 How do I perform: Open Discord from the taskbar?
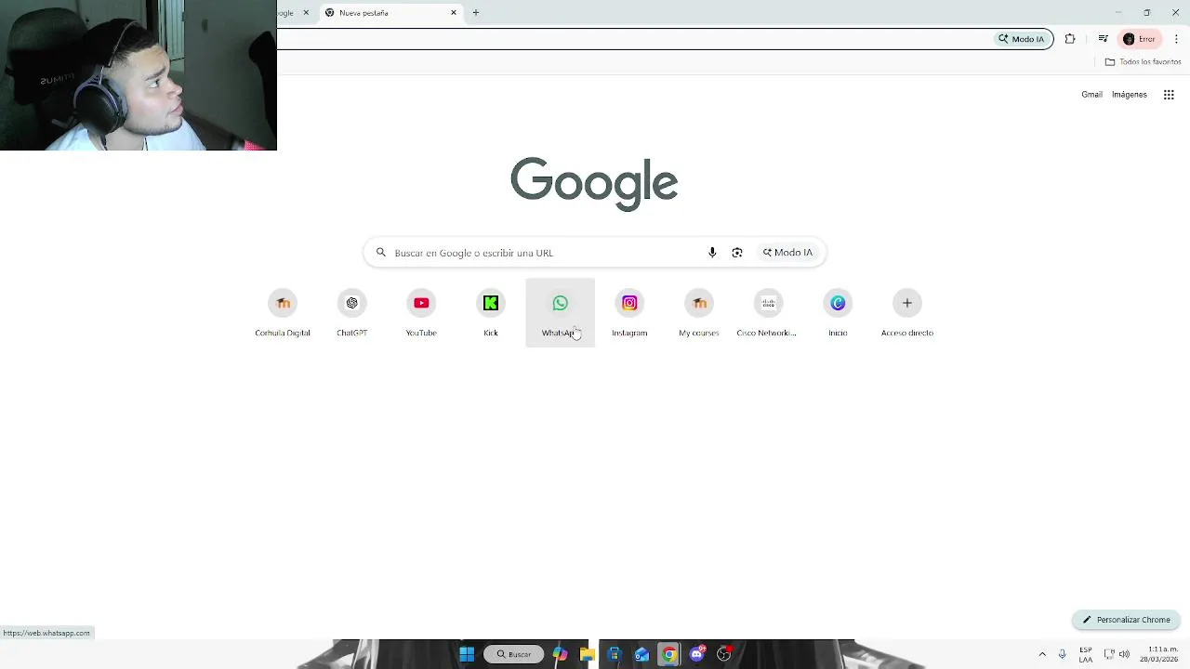tap(697, 654)
